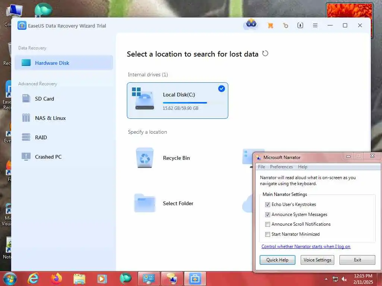382x286 pixels.
Task: Click the network tray icon
Action: click(335, 279)
